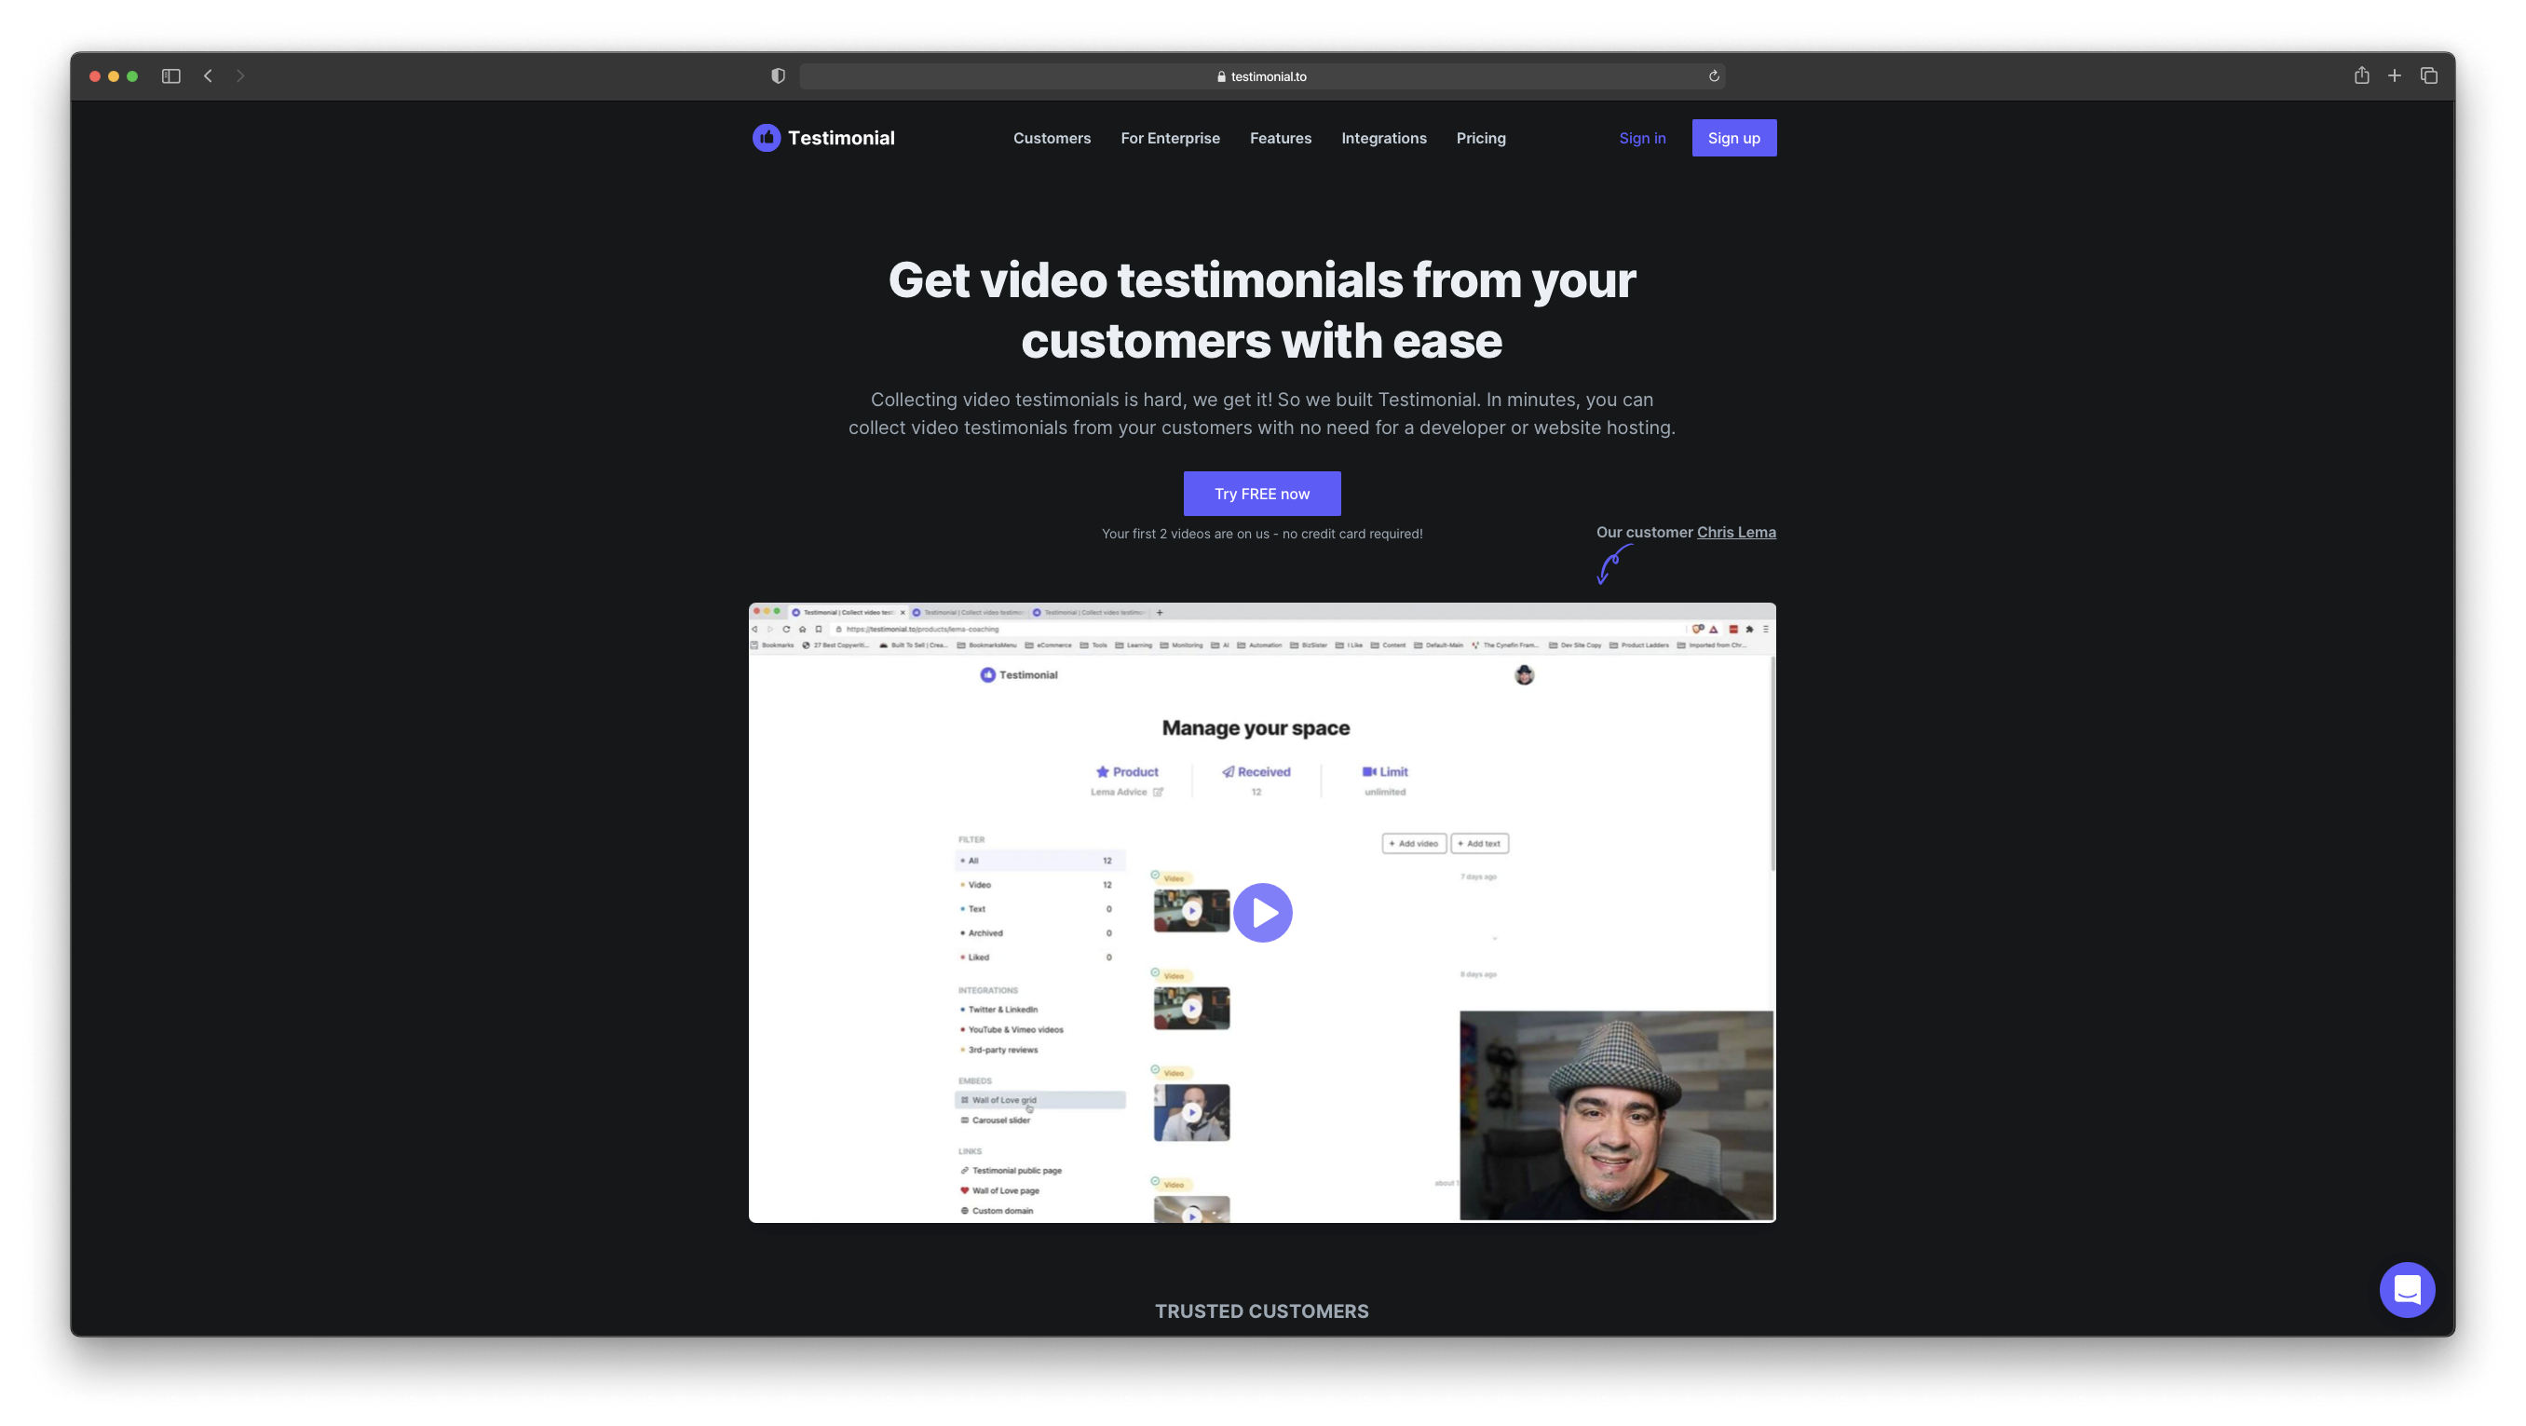
Task: Click the Product star icon in demo
Action: coord(1101,772)
